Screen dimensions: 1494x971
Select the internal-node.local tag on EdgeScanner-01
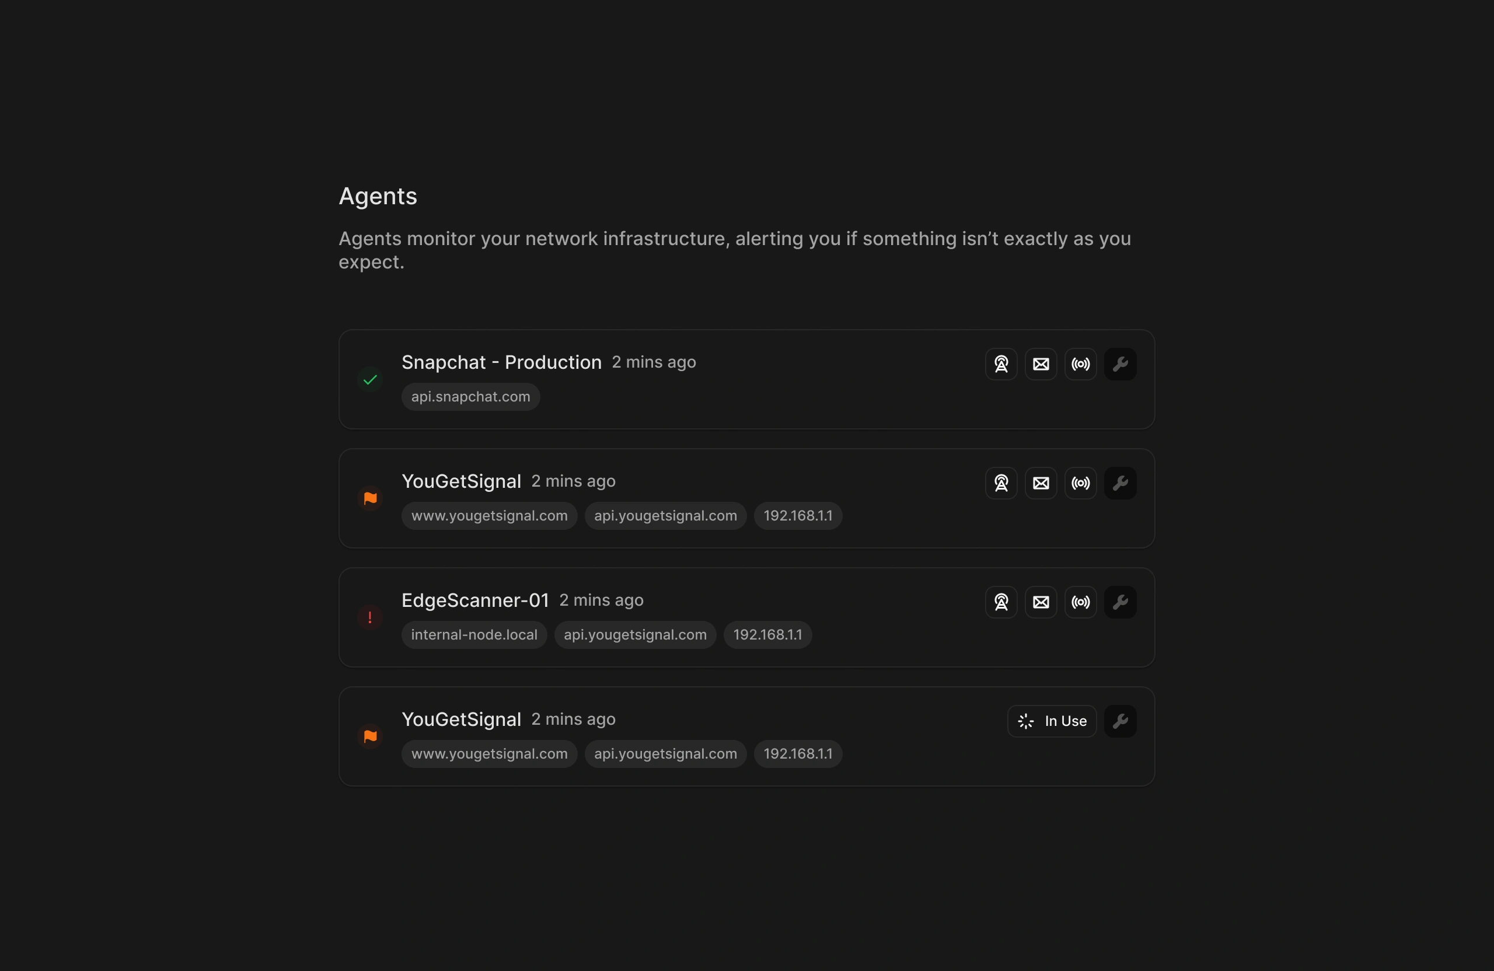tap(474, 634)
